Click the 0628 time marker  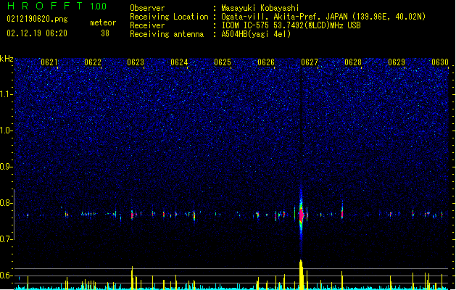tap(353, 62)
